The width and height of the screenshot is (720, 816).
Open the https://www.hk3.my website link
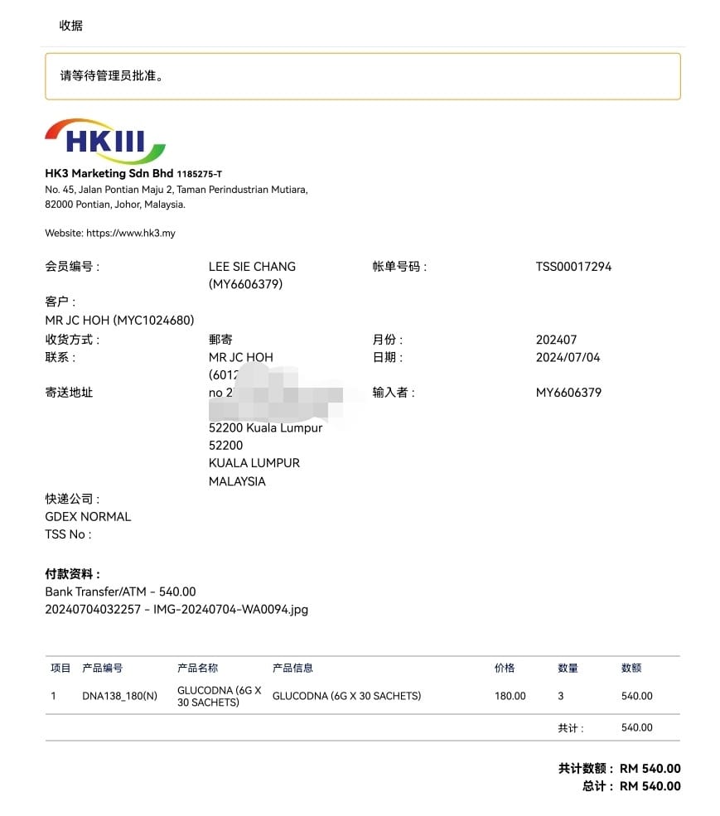131,233
